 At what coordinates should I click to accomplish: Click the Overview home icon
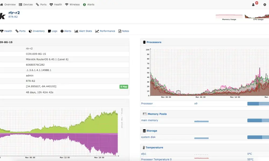coord(2,5)
